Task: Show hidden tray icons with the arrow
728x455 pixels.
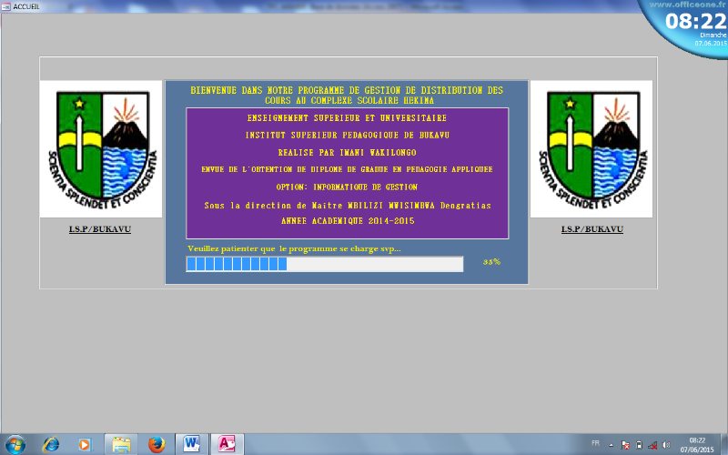Action: 611,445
